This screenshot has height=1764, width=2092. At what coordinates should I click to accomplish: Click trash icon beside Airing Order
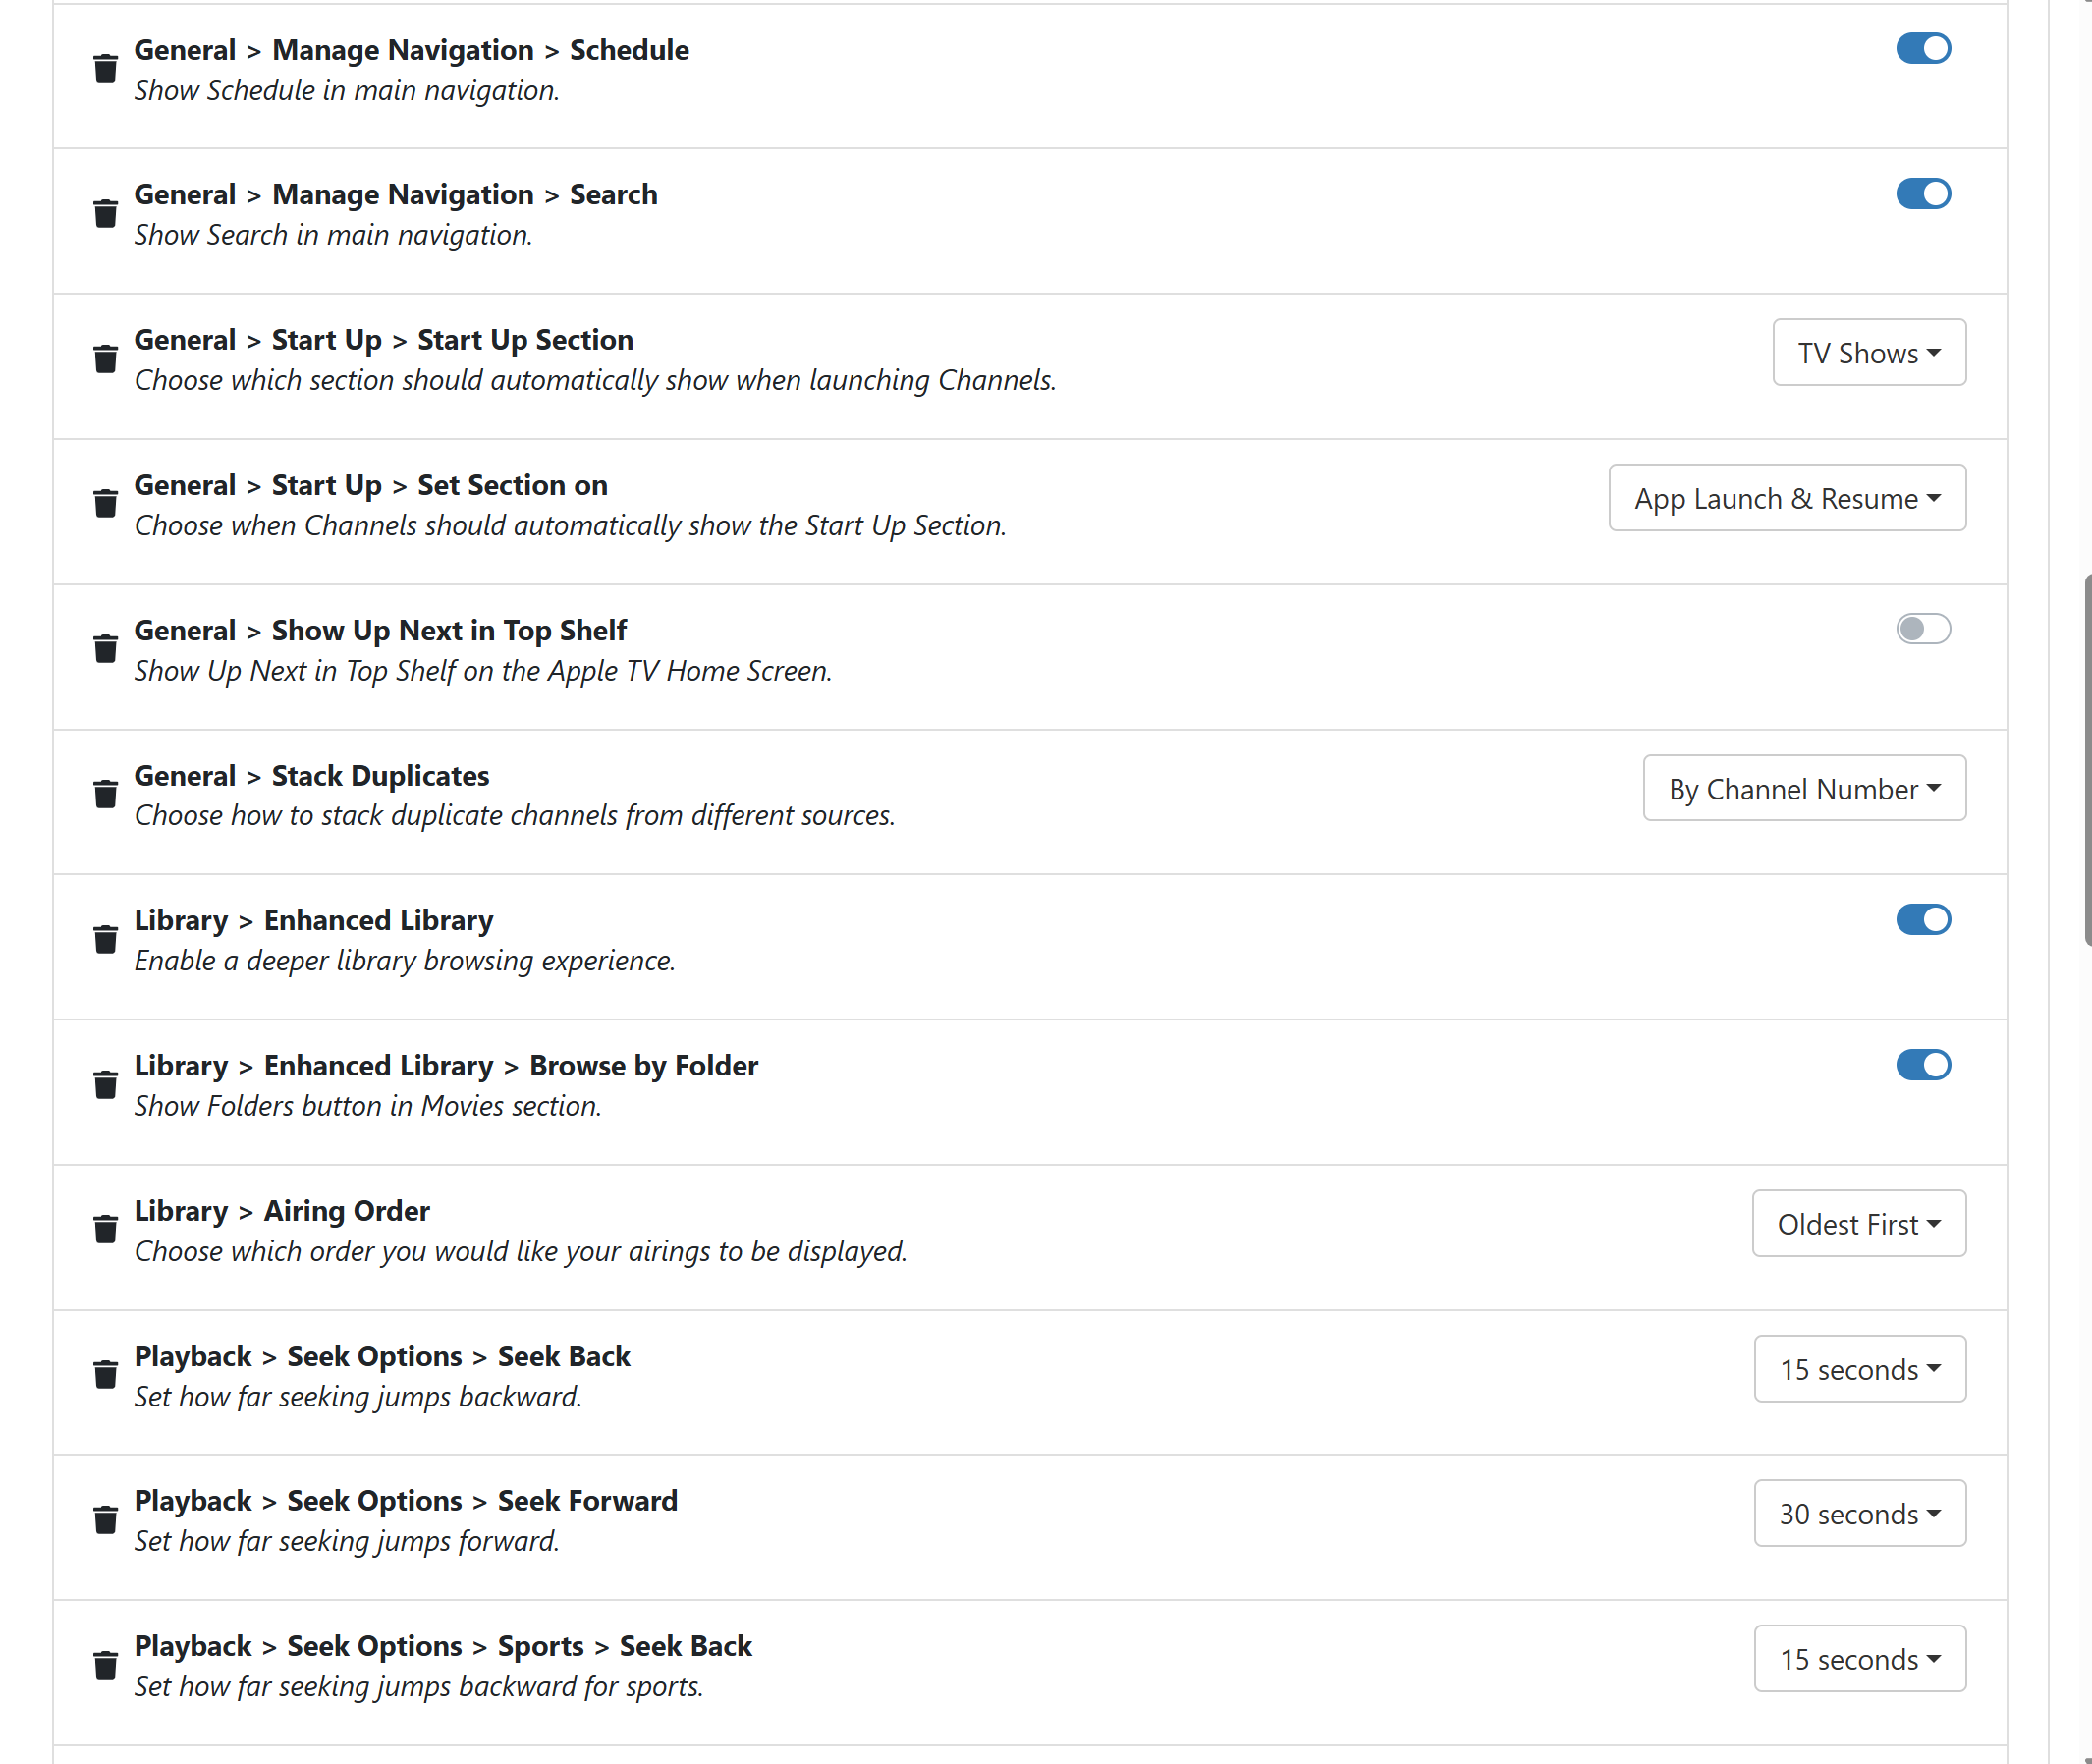point(105,1229)
